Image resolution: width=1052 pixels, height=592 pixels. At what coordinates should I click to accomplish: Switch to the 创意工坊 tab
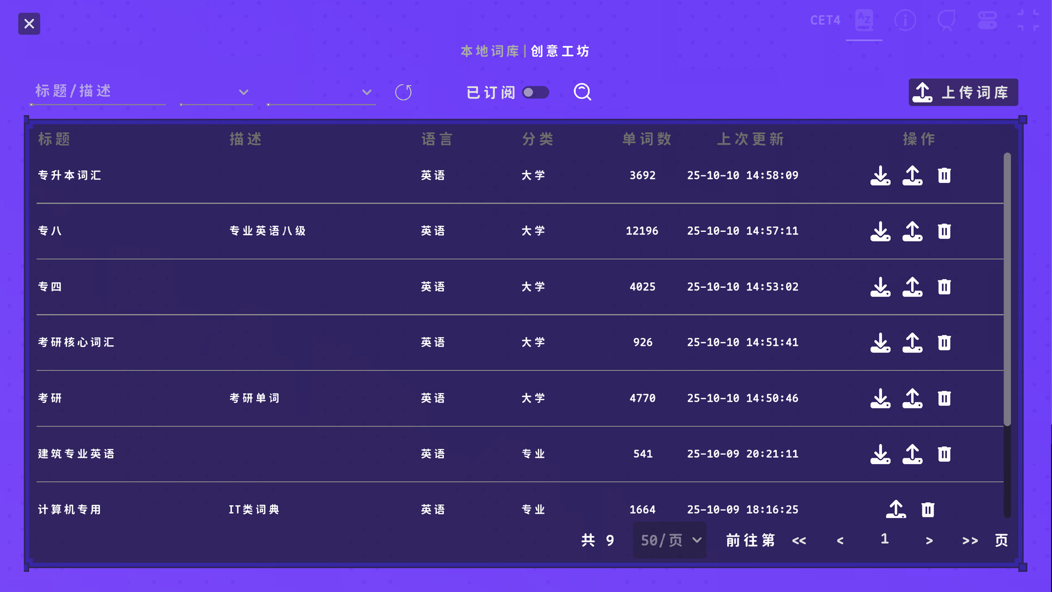click(559, 51)
